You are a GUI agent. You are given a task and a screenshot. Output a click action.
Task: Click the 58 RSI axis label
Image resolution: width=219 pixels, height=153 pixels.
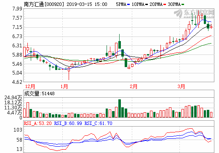pos(19,140)
